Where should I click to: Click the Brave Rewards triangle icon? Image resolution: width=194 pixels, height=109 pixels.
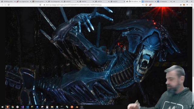[x=150, y=5]
